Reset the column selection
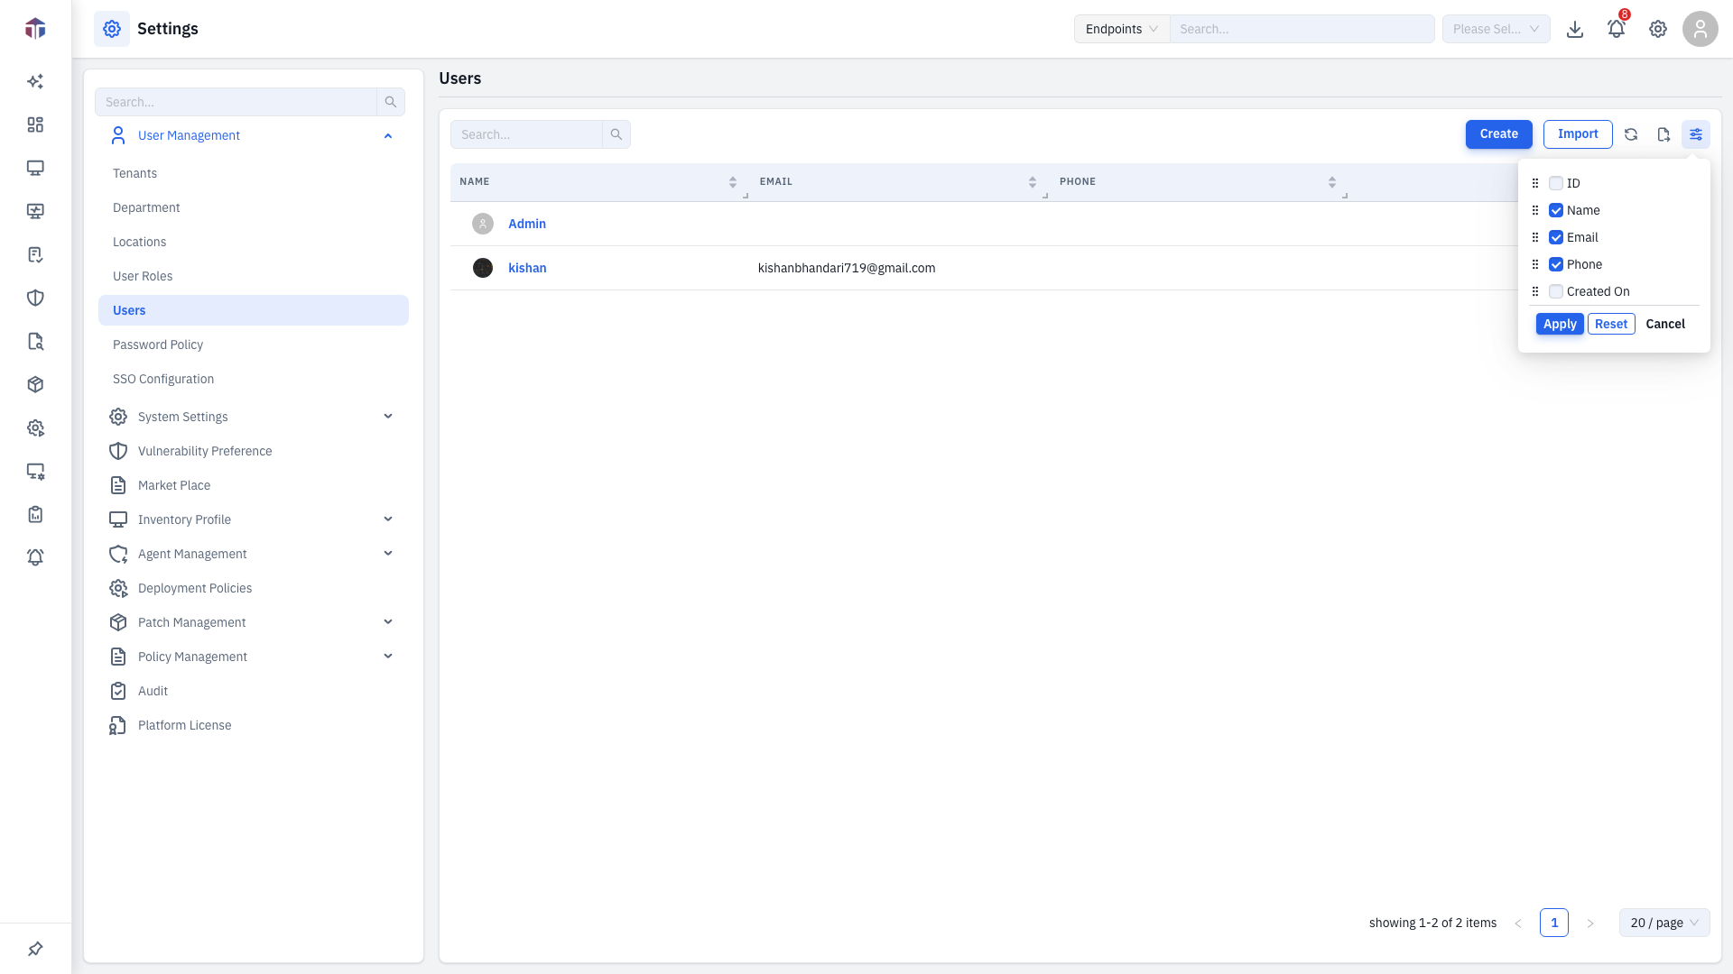The height and width of the screenshot is (974, 1733). 1611,324
